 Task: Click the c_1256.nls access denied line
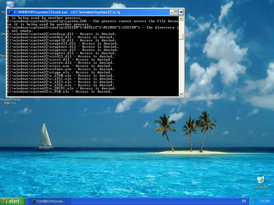tap(61, 85)
